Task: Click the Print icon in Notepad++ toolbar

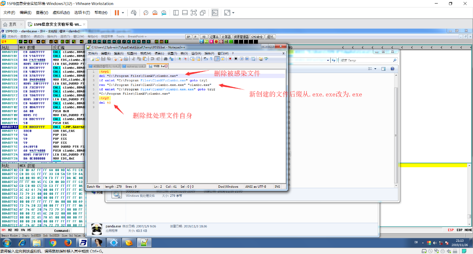Action: [x=126, y=59]
